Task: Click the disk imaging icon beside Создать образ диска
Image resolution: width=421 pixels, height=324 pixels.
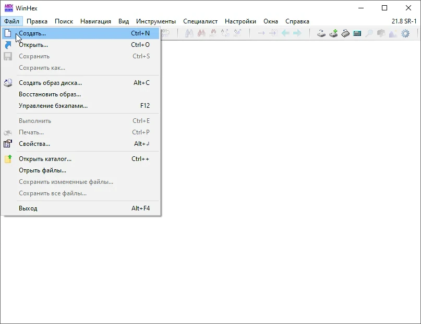Action: pos(8,83)
